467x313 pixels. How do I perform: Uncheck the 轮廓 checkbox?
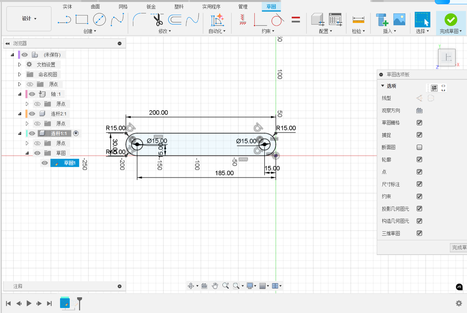(x=419, y=159)
